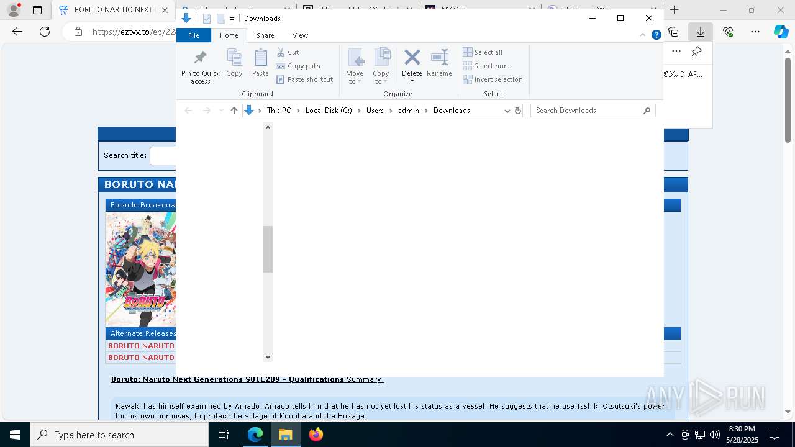
Task: Open the Move to folder menu
Action: [x=355, y=66]
